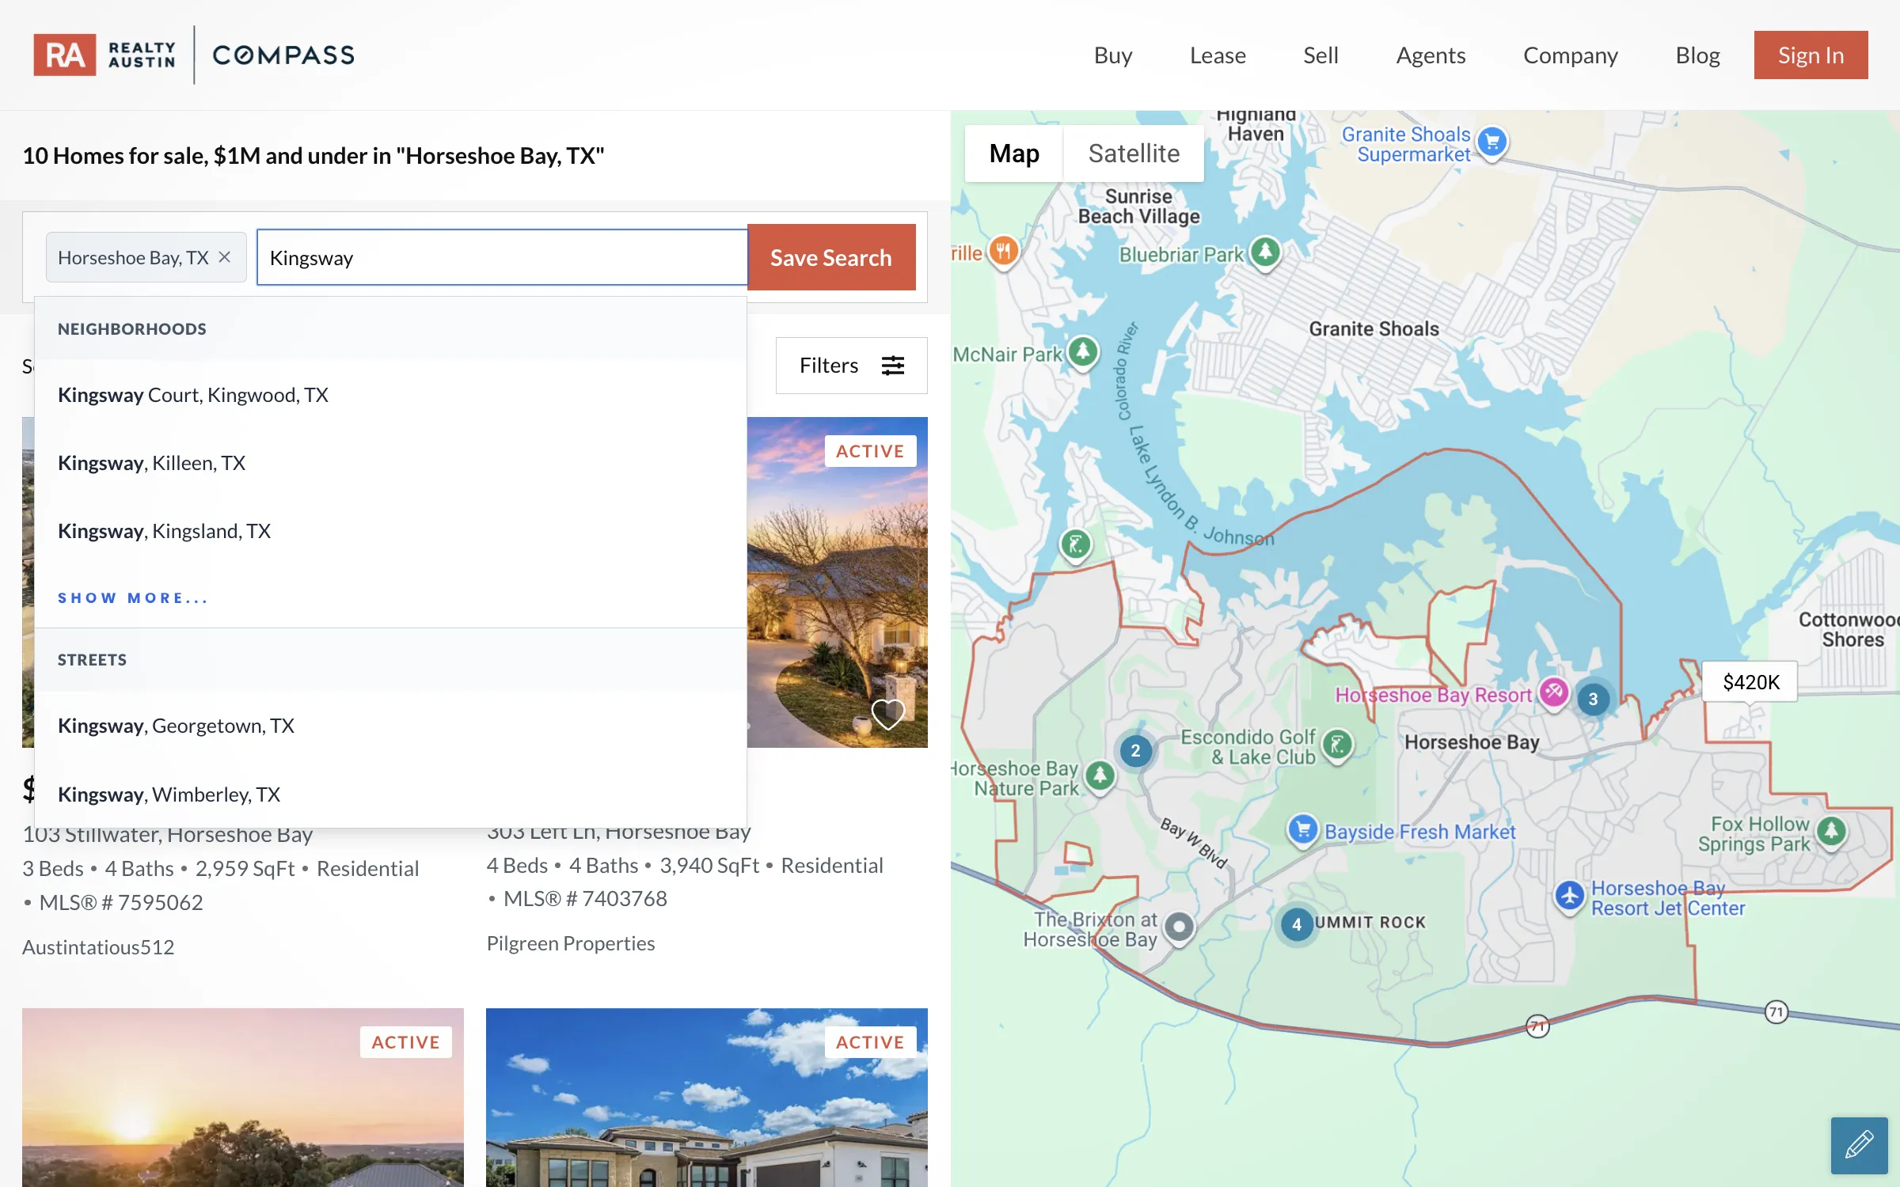Click the Escondido Golf & Lake Club pin

(1337, 745)
